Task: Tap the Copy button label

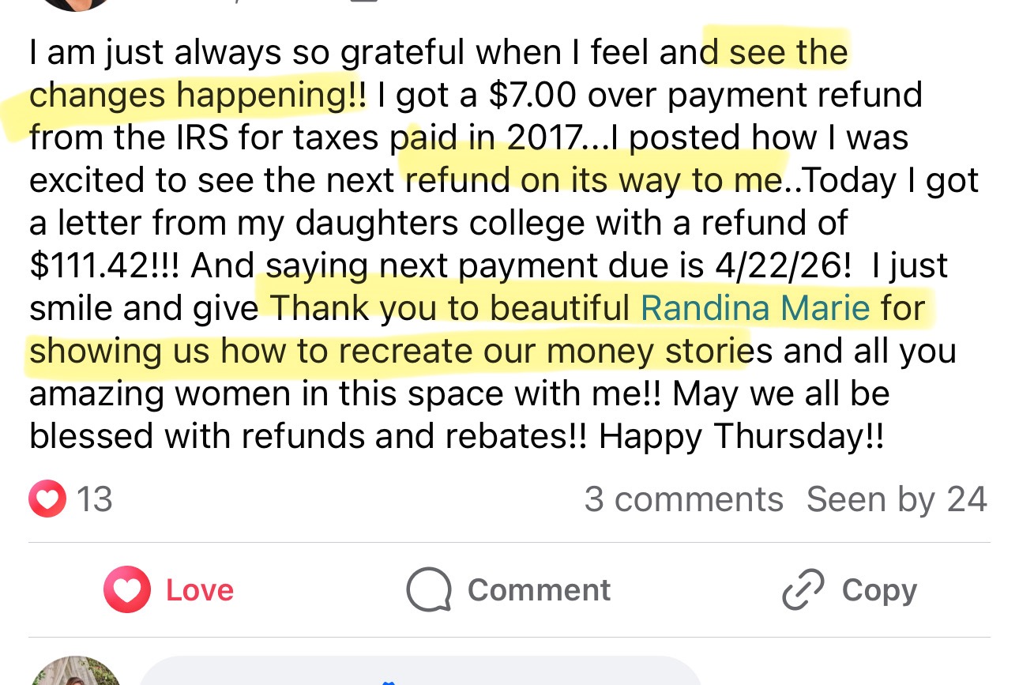Action: 879,590
